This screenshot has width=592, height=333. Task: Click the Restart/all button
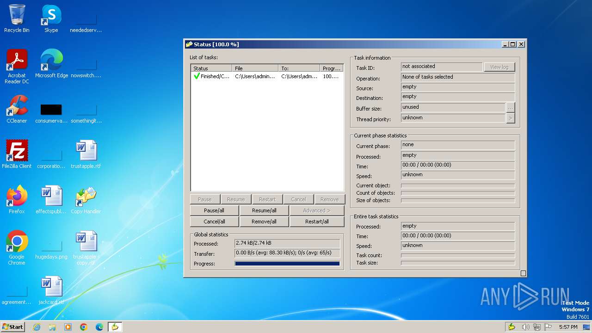(317, 222)
